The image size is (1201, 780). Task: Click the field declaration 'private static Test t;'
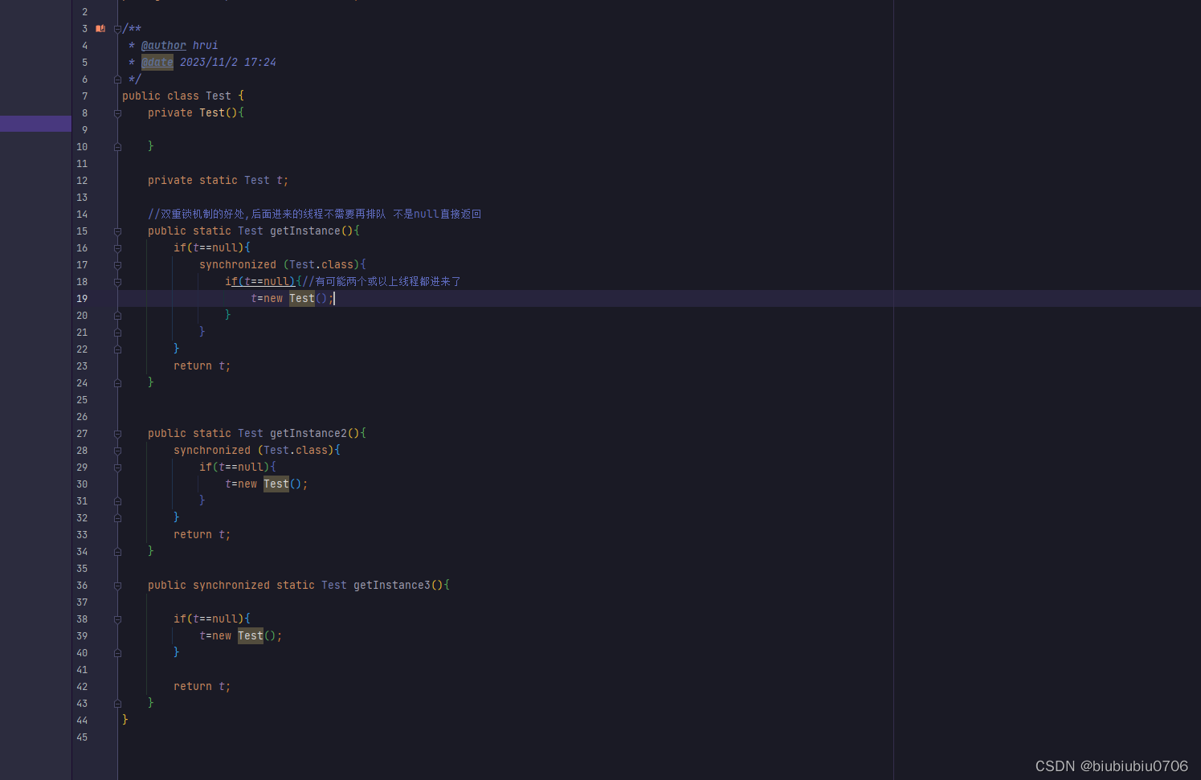click(x=218, y=181)
